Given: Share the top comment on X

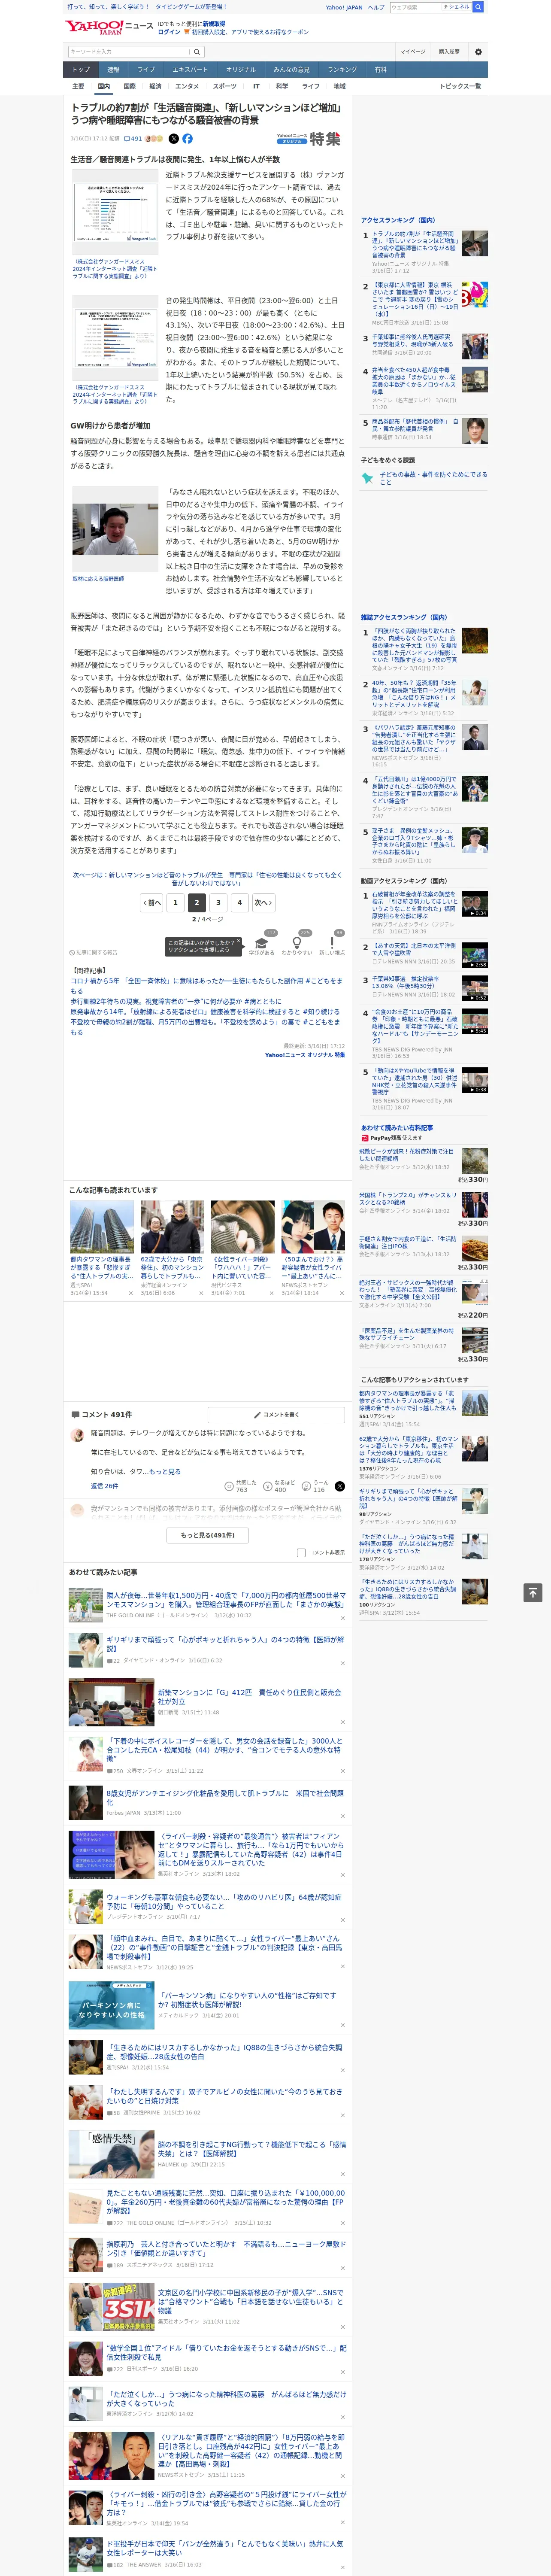Looking at the screenshot, I should click(x=339, y=1486).
